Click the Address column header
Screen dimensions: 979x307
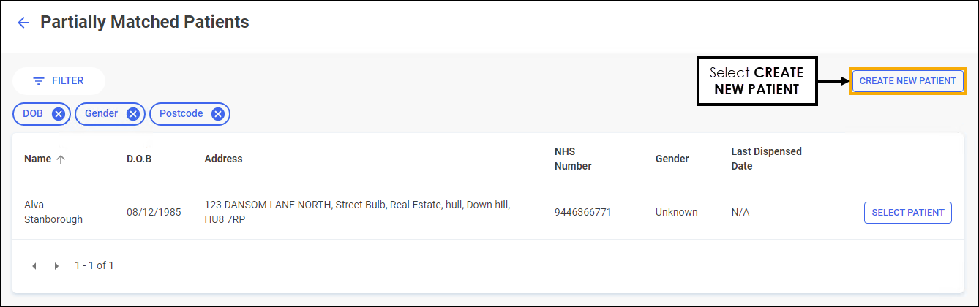tap(223, 159)
